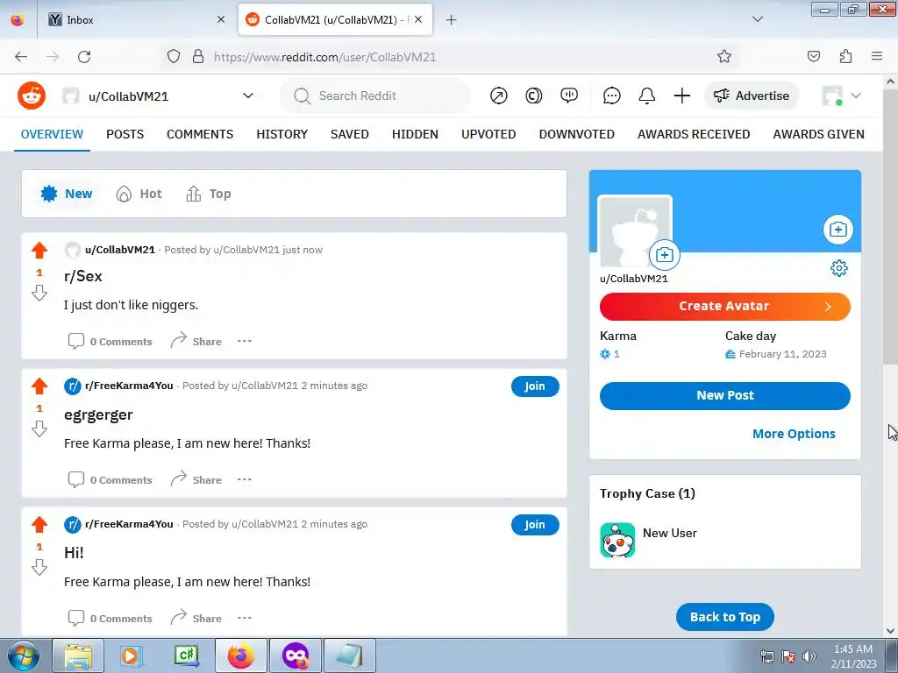Click the plus Create Post icon
Screen dimensions: 898x673
coord(681,96)
